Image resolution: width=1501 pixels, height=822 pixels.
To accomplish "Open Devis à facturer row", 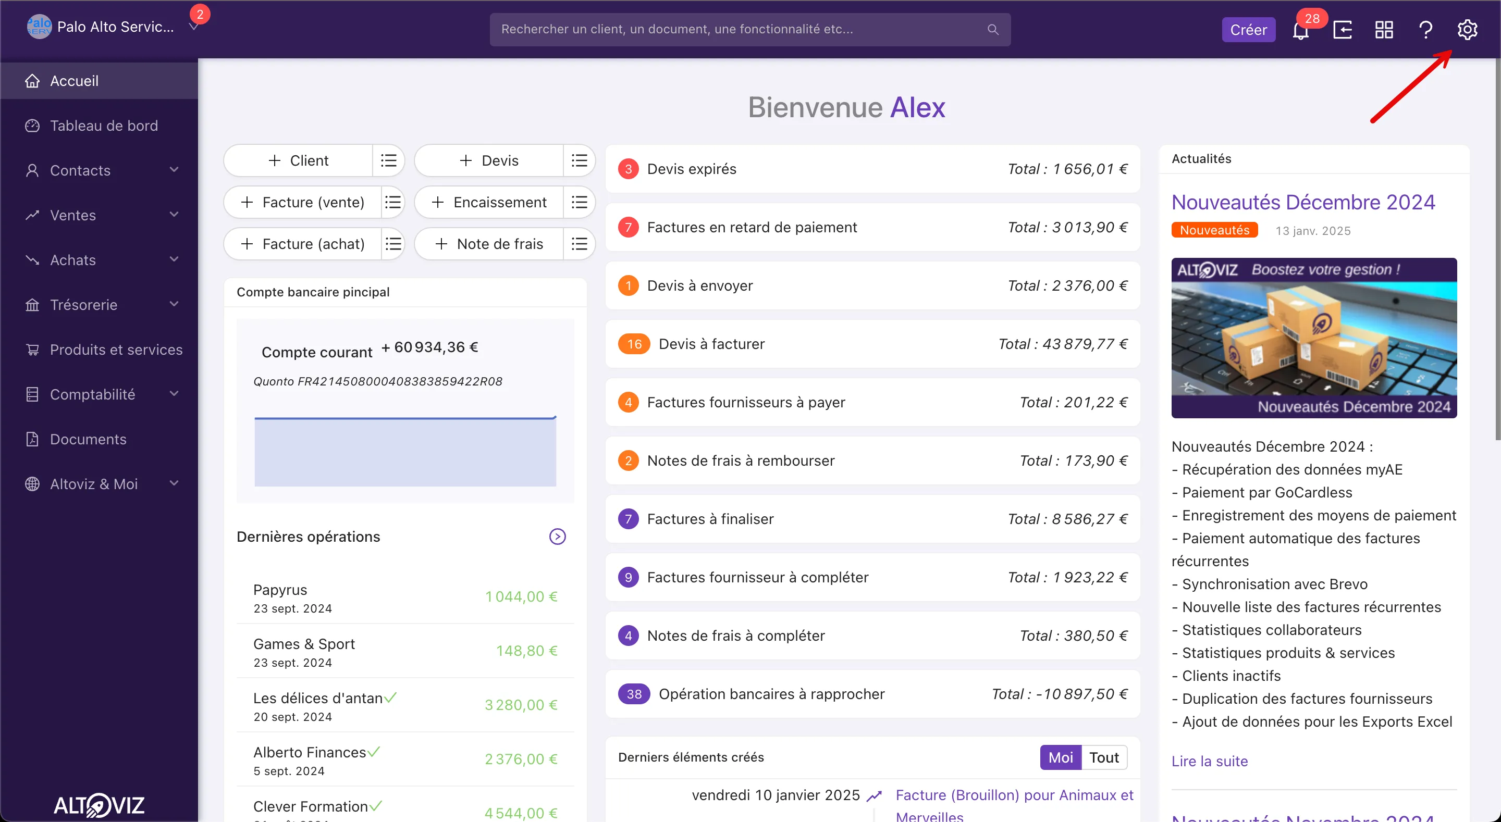I will (x=872, y=344).
